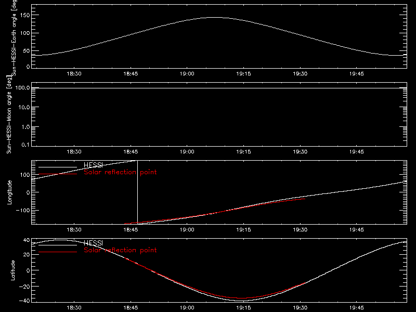Click the 40 tick label in Latitude plot
The image size is (416, 312).
(x=27, y=240)
